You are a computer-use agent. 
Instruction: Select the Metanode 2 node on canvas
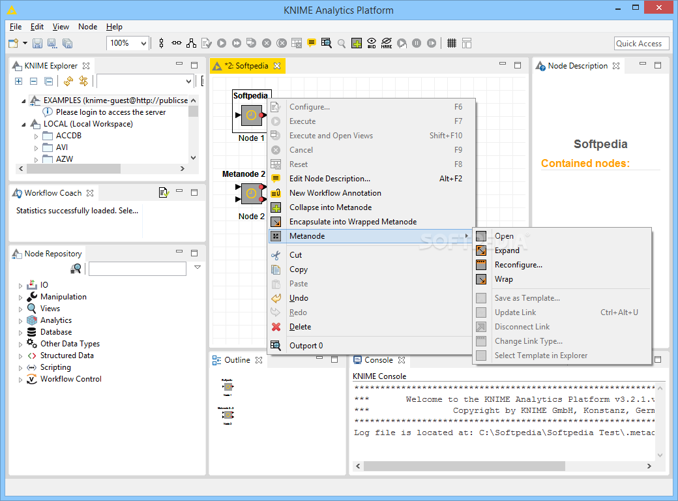click(251, 194)
